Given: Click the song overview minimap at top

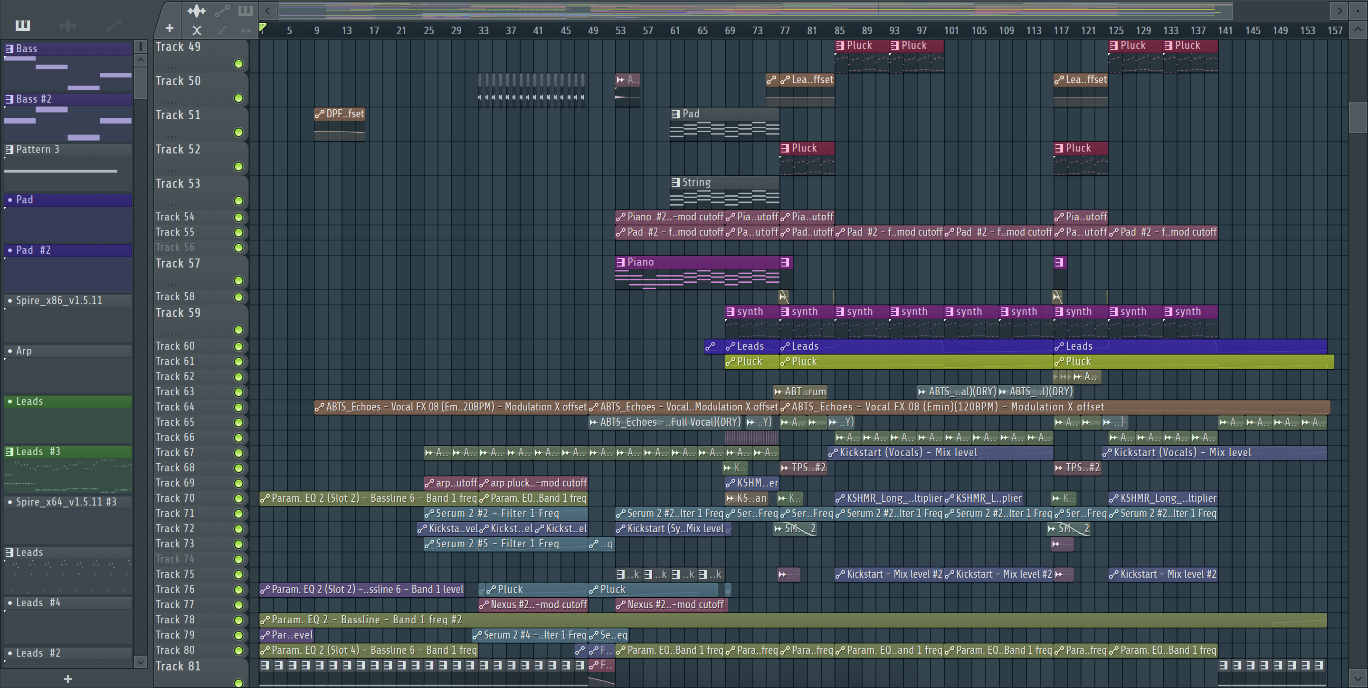Looking at the screenshot, I should [755, 10].
